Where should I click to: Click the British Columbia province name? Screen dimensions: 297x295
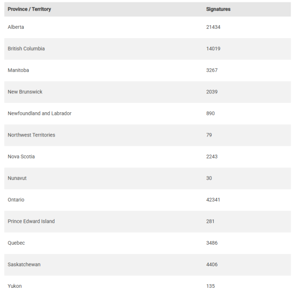point(26,48)
